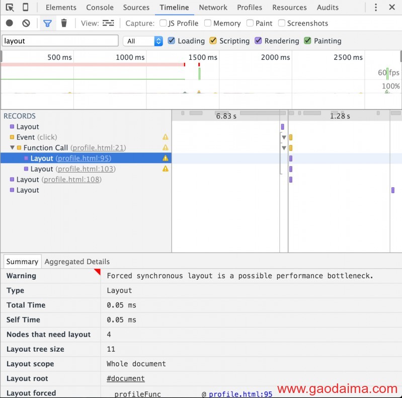Click the garbage collect trash icon
402x398 pixels.
[64, 23]
